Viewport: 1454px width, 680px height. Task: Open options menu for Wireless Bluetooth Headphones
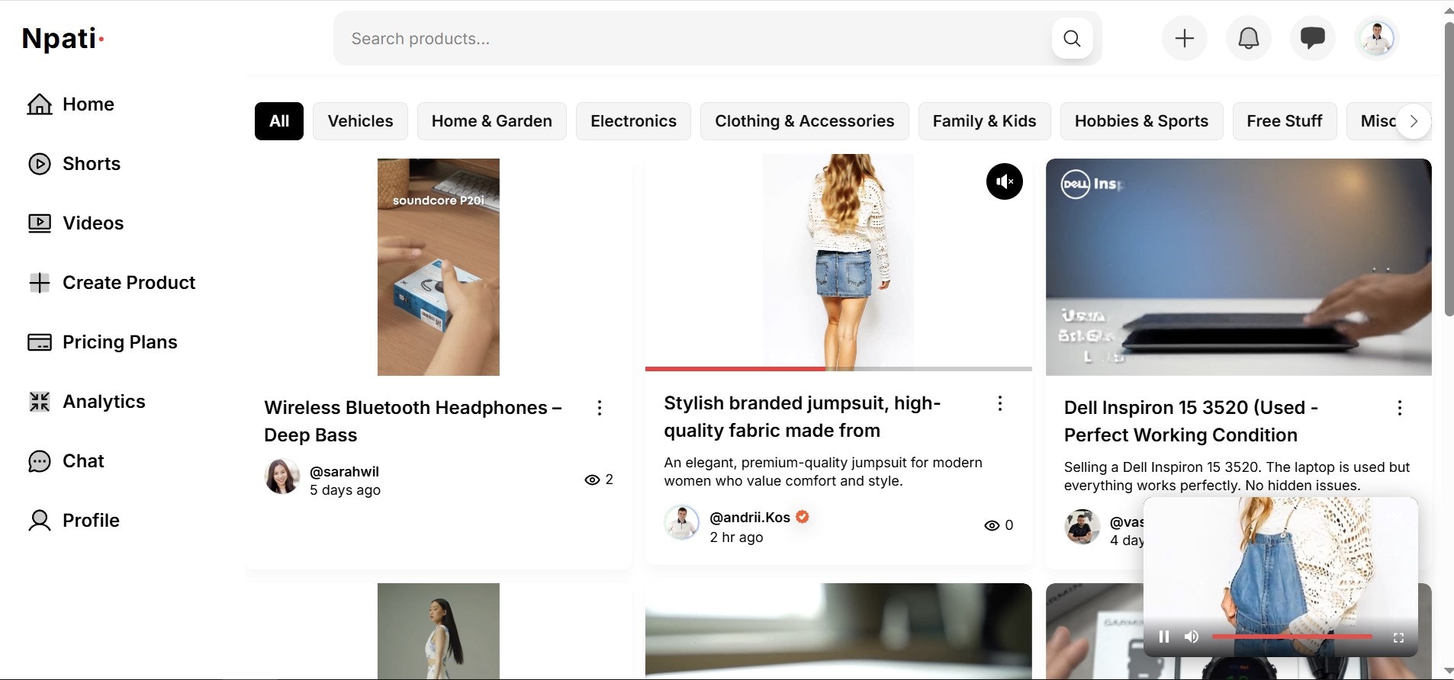[x=600, y=408]
